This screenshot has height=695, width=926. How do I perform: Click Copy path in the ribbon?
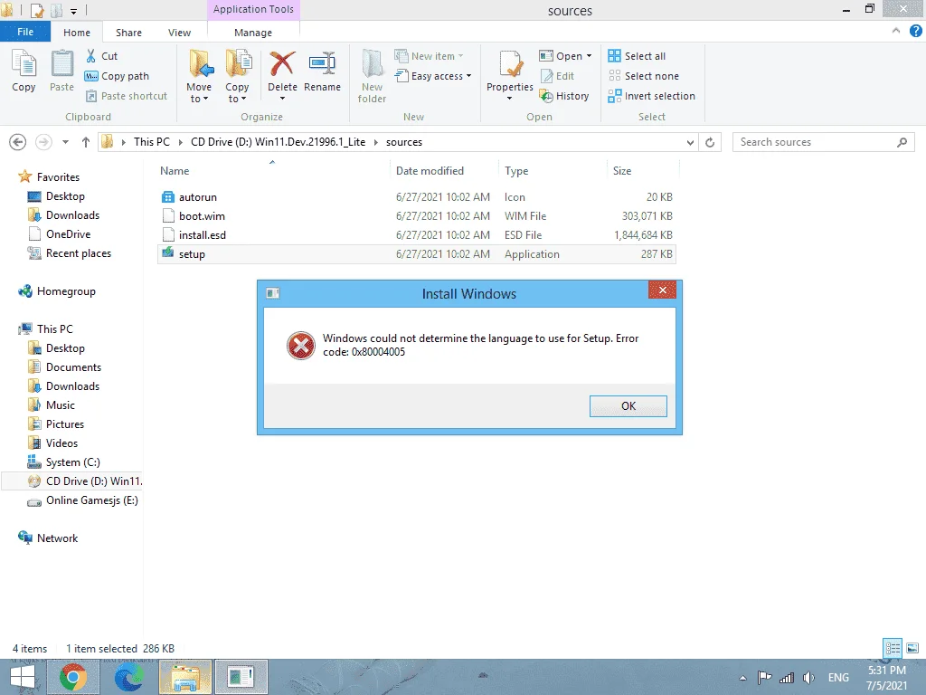[117, 76]
